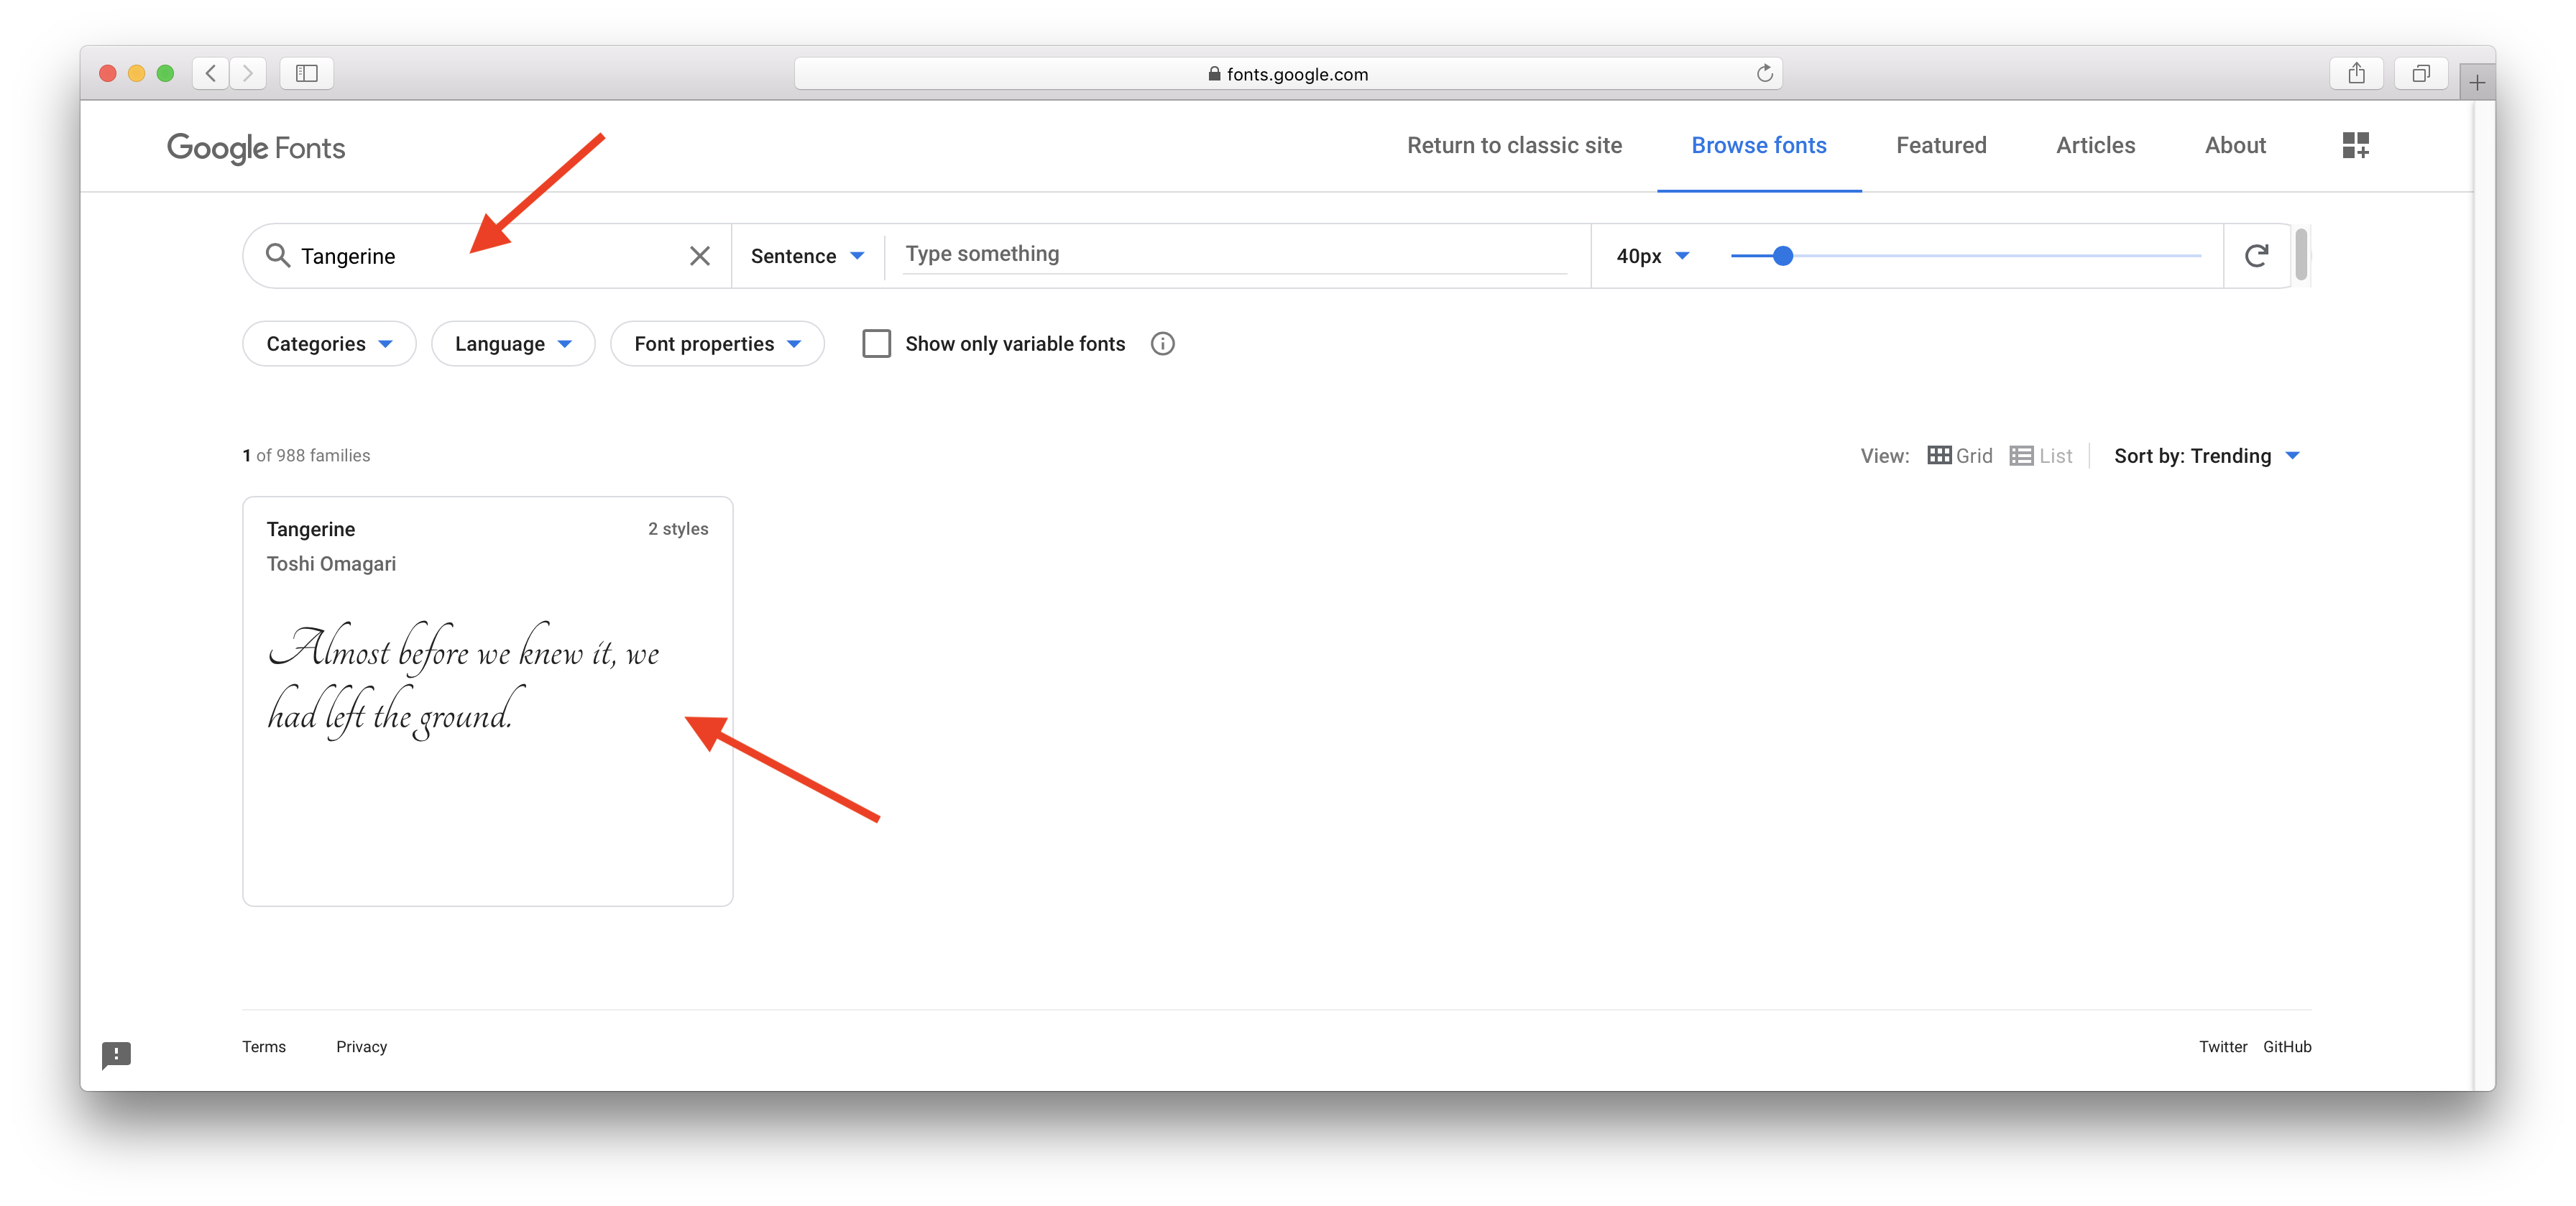Toggle Show only variable fonts checkbox
The height and width of the screenshot is (1206, 2576).
pyautogui.click(x=875, y=344)
